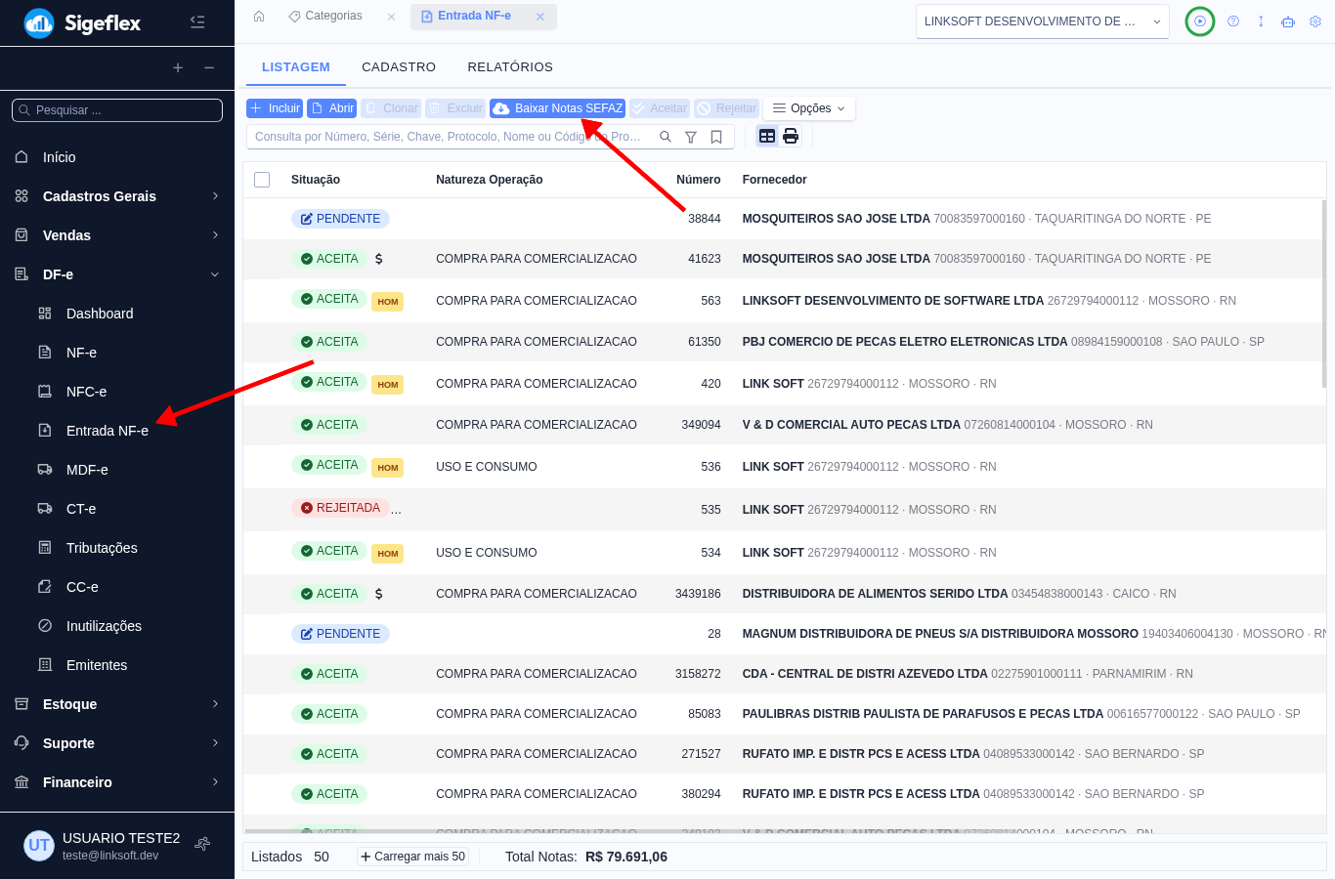The image size is (1335, 879).
Task: Switch to RELATÓRIOS tab
Action: [x=510, y=67]
